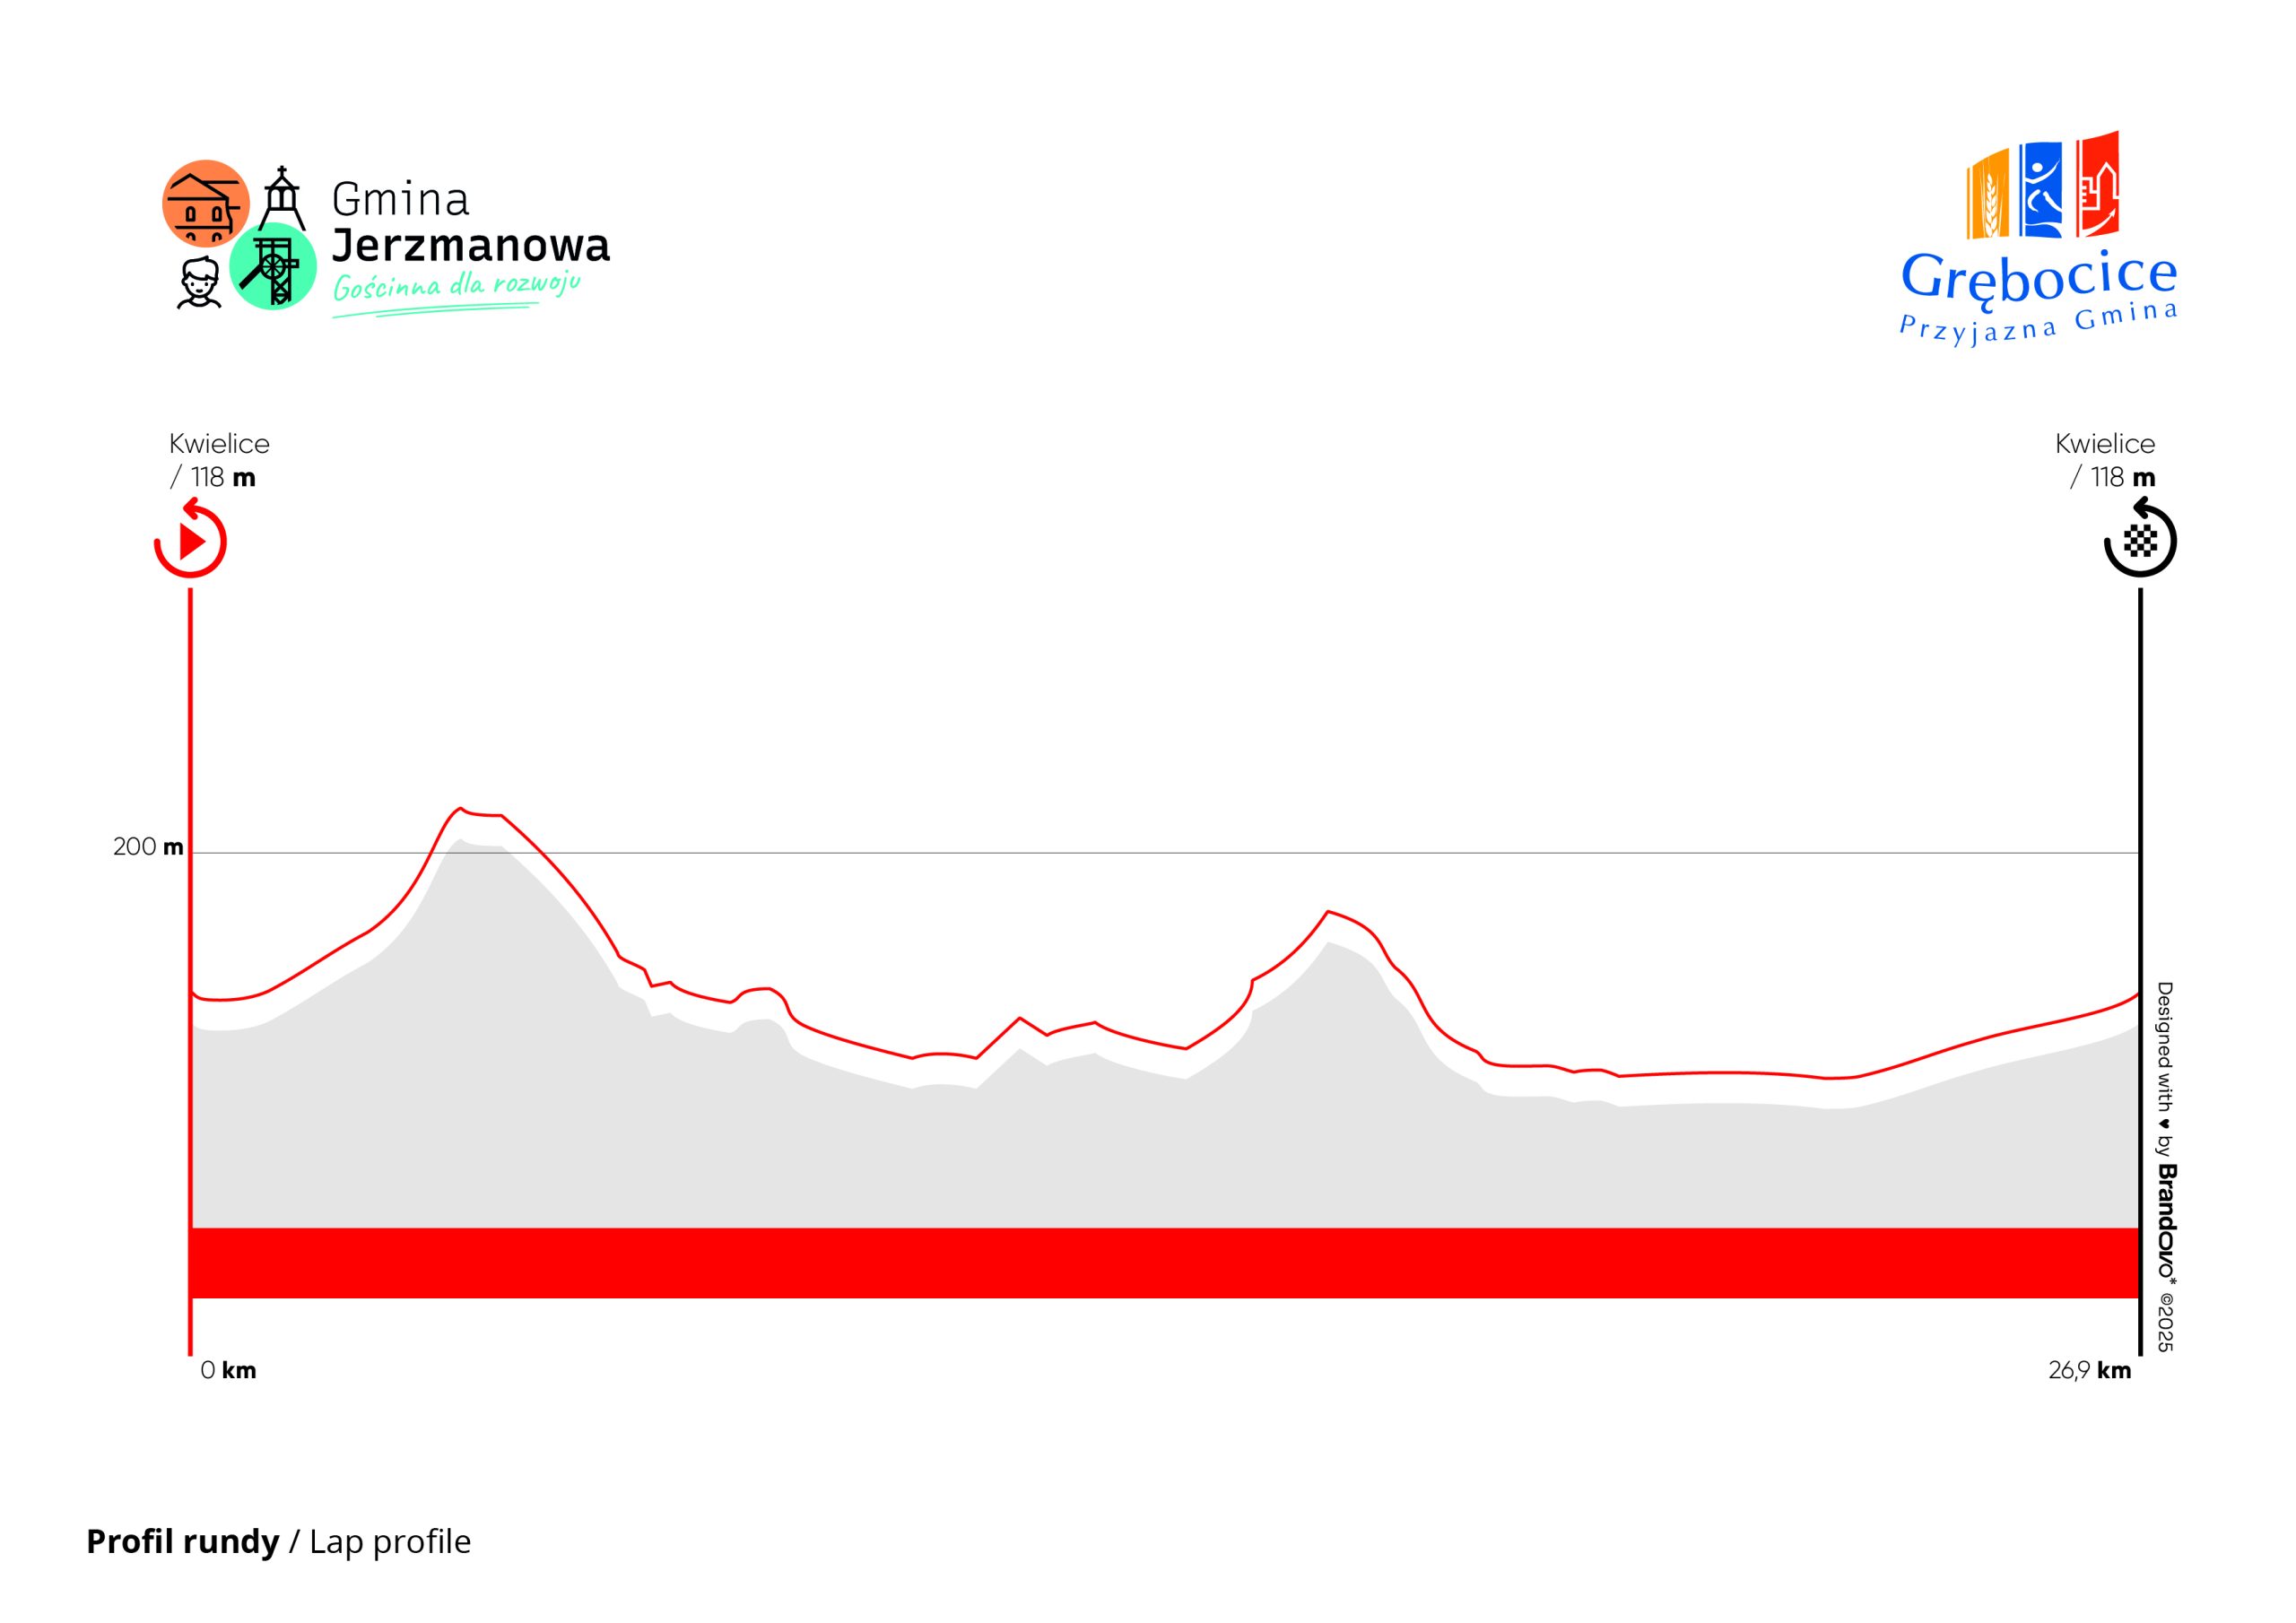
Task: Click the orange house icon in Jerzmanowa logo
Action: pos(205,203)
